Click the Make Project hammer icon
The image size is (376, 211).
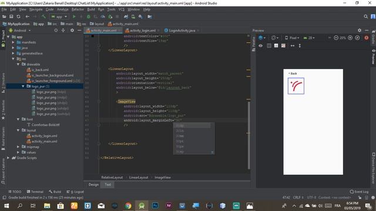coord(43,16)
